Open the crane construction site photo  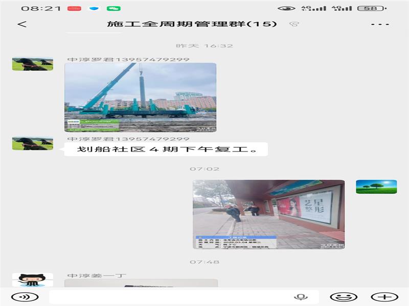point(140,97)
